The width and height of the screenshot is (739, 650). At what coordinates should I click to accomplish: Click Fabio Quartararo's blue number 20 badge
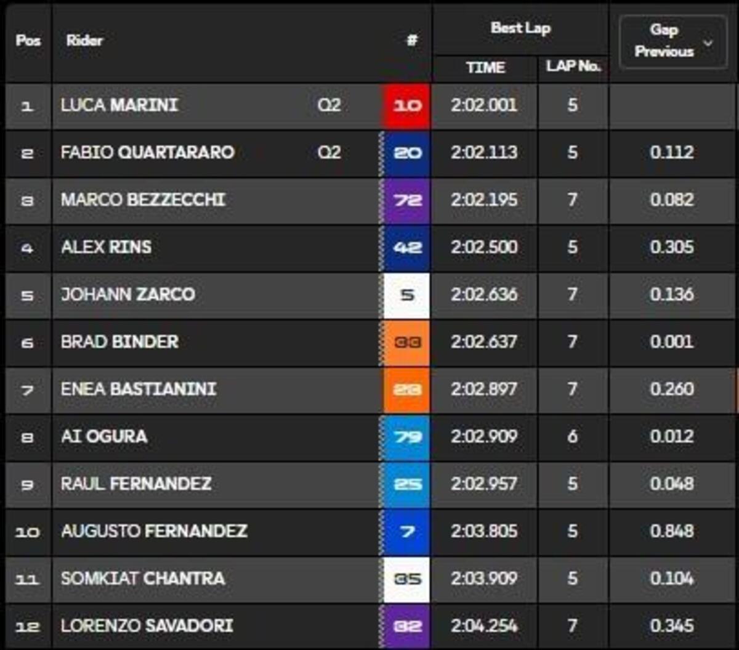[407, 153]
